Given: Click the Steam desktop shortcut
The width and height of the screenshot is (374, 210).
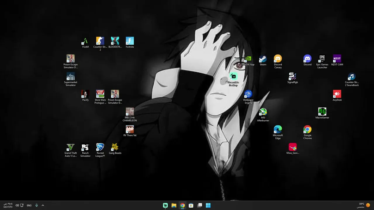Looking at the screenshot, I should 263,60.
